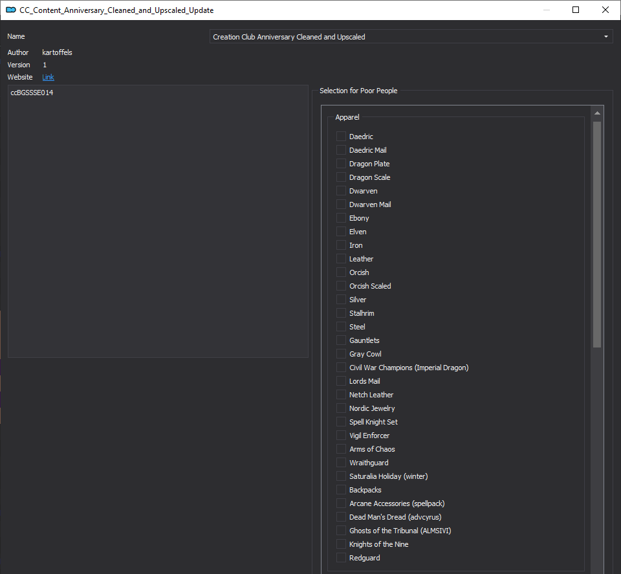Check the Dragon Plate option
This screenshot has height=574, width=621.
pos(341,164)
